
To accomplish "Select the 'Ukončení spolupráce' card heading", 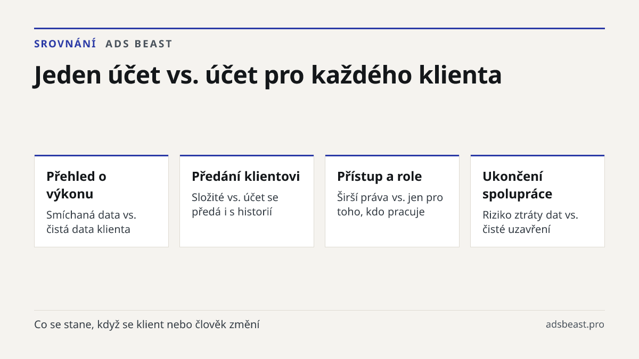I will (518, 185).
